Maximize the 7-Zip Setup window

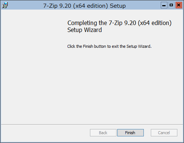point(171,5)
